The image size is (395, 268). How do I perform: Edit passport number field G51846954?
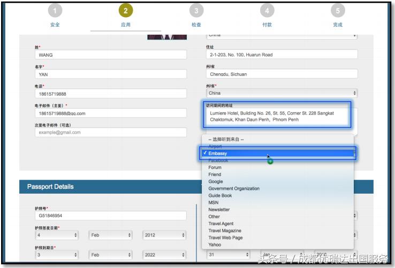111,216
